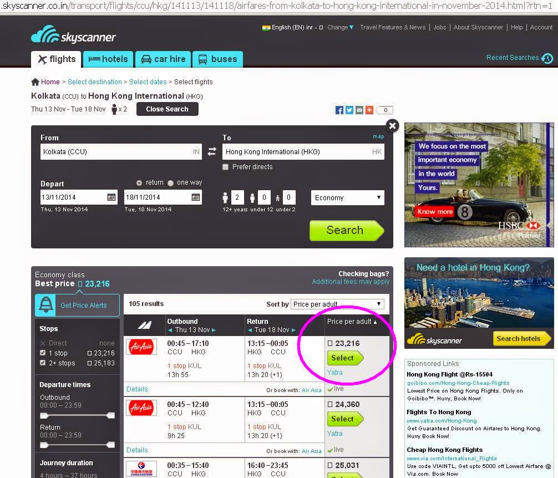The height and width of the screenshot is (478, 558).
Task: Open the Economy cabin class dropdown
Action: pyautogui.click(x=348, y=198)
